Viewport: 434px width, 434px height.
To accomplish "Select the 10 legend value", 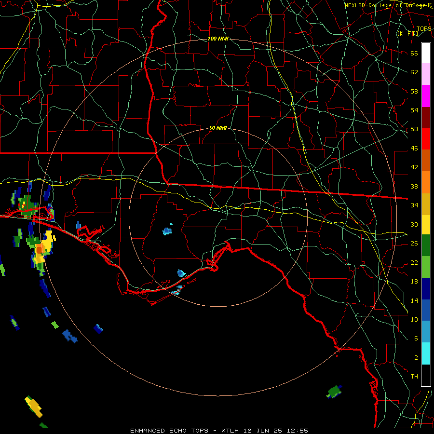I will pos(414,319).
